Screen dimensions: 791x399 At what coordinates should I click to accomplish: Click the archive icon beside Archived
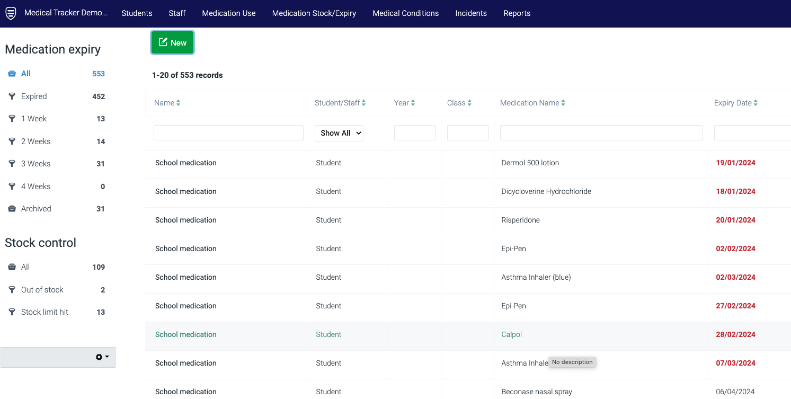click(x=12, y=209)
